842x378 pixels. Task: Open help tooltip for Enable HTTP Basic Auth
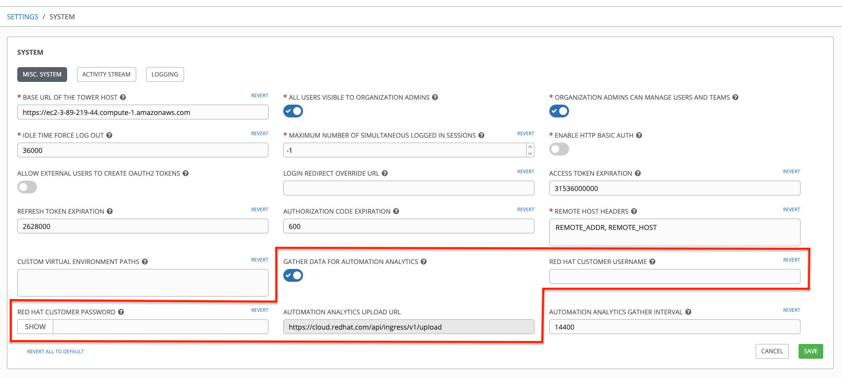pos(639,136)
